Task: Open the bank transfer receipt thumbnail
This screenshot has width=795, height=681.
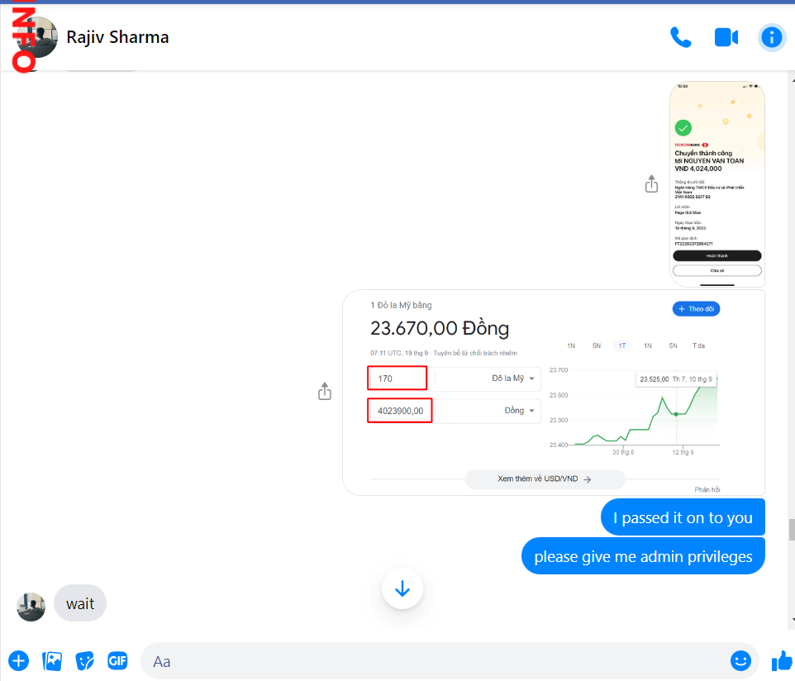Action: tap(716, 183)
